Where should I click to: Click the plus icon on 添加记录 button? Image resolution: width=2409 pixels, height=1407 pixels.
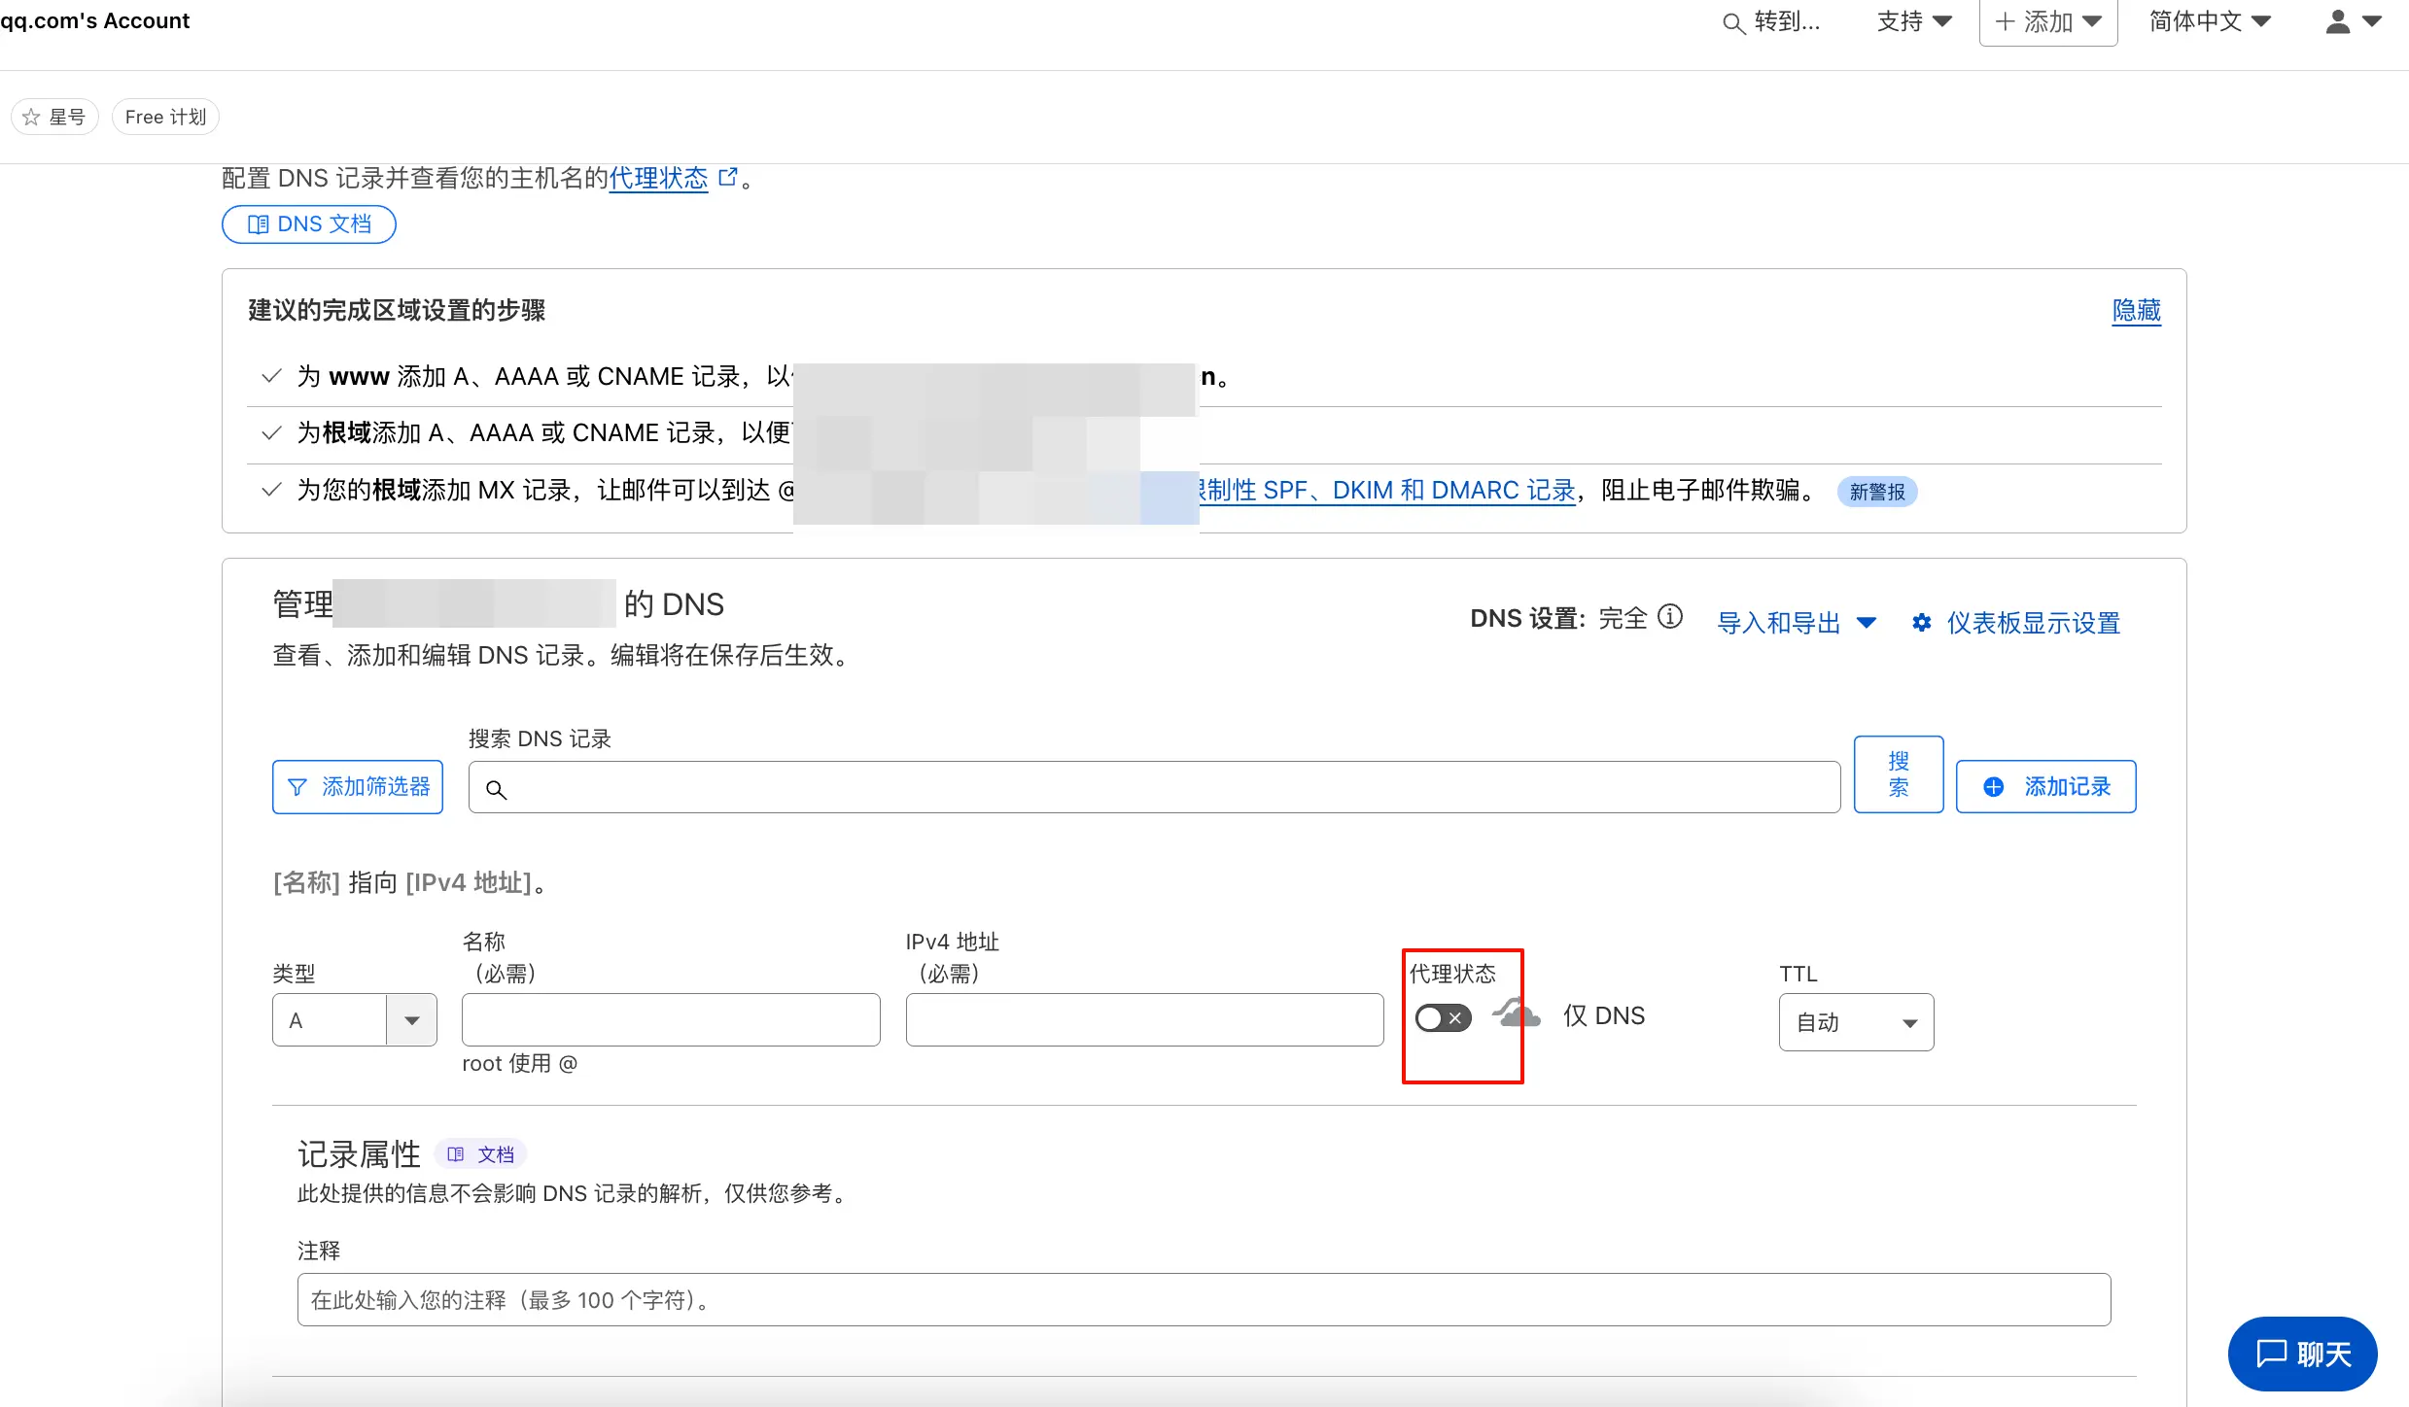click(x=1995, y=787)
